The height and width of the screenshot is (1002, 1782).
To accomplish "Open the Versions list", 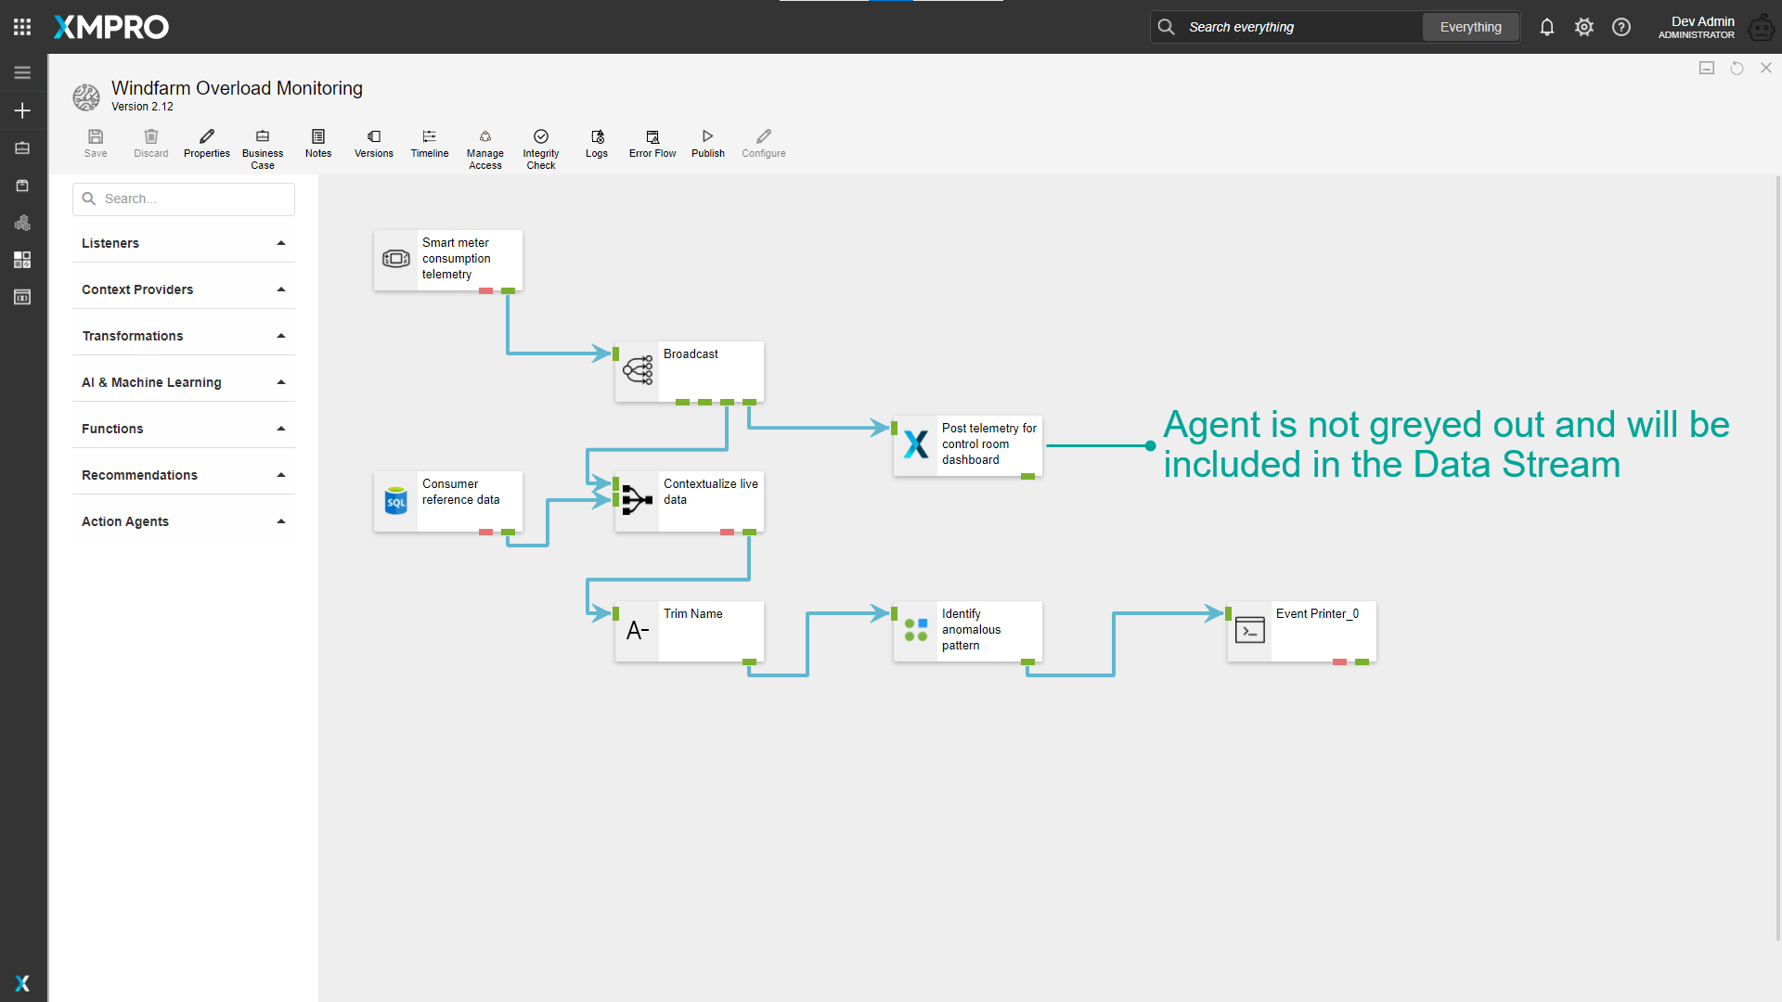I will pos(373,144).
